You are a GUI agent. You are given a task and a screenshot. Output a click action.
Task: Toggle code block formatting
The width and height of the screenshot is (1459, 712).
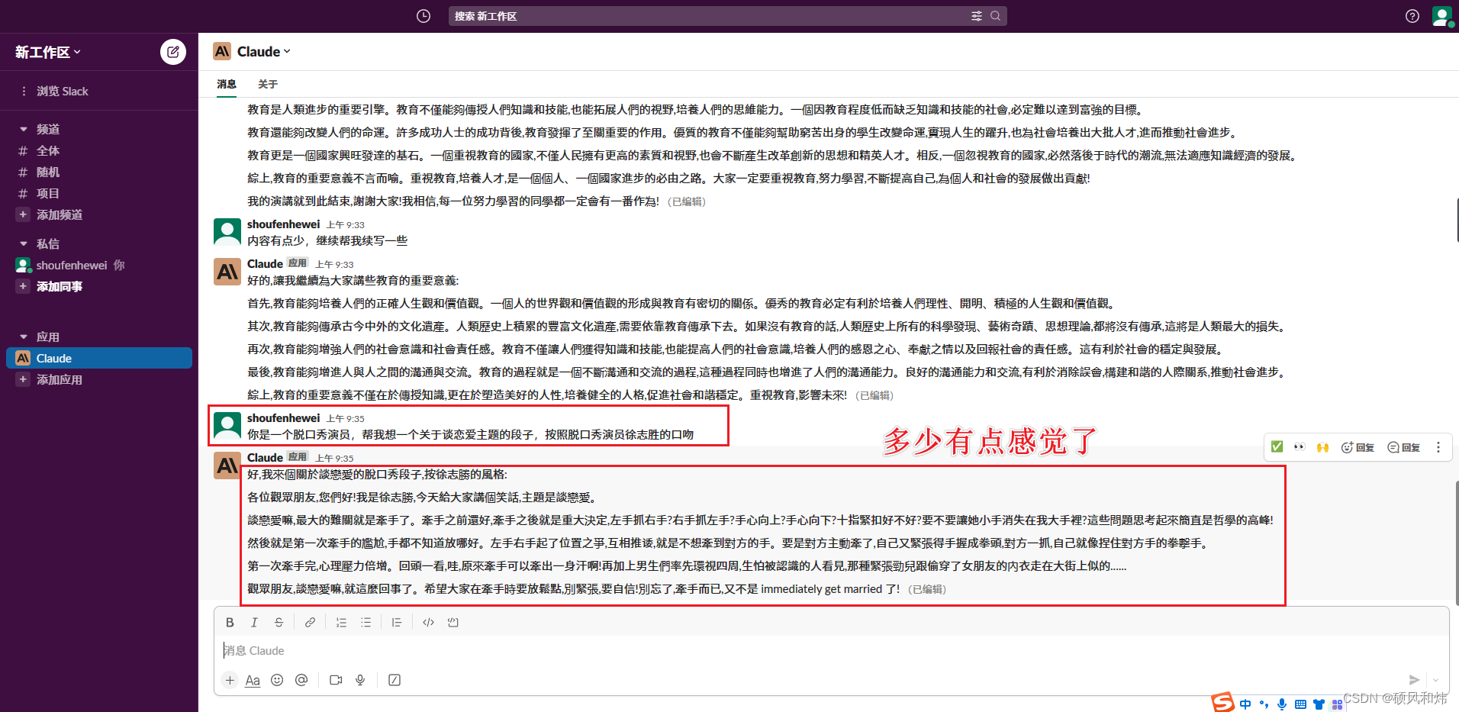tap(453, 623)
